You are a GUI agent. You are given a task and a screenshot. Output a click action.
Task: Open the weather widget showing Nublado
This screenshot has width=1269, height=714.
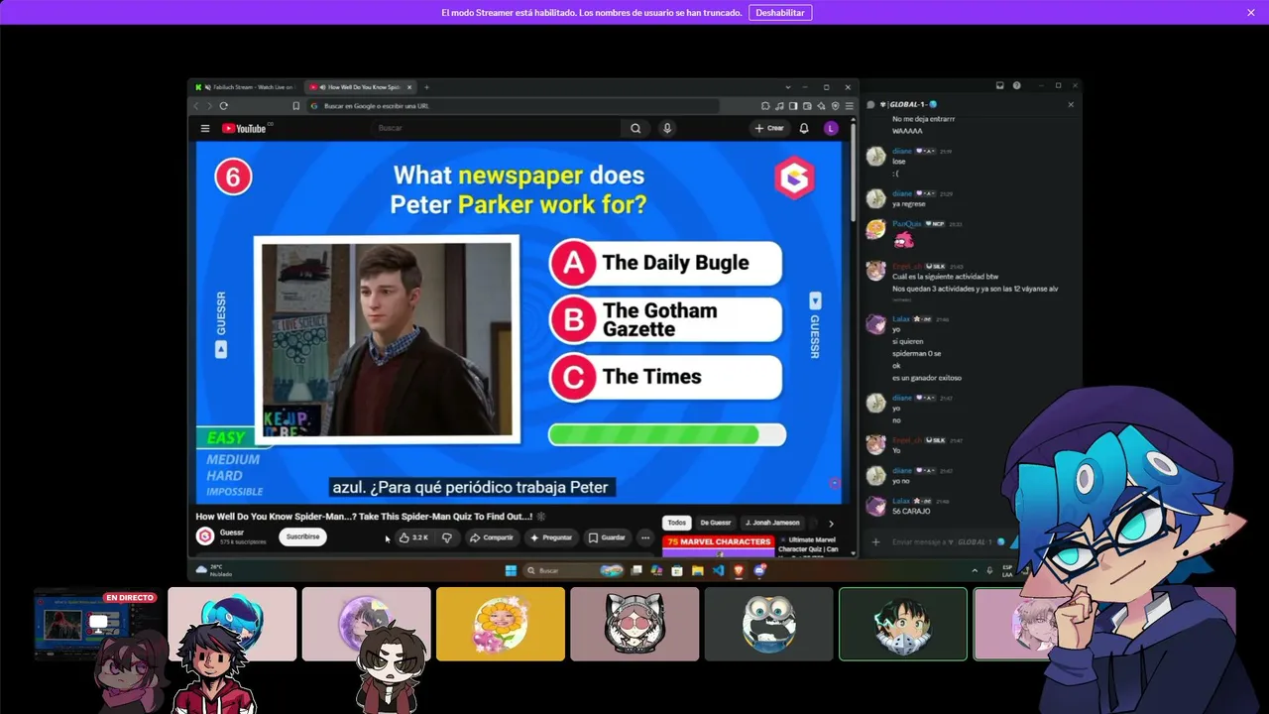(215, 570)
